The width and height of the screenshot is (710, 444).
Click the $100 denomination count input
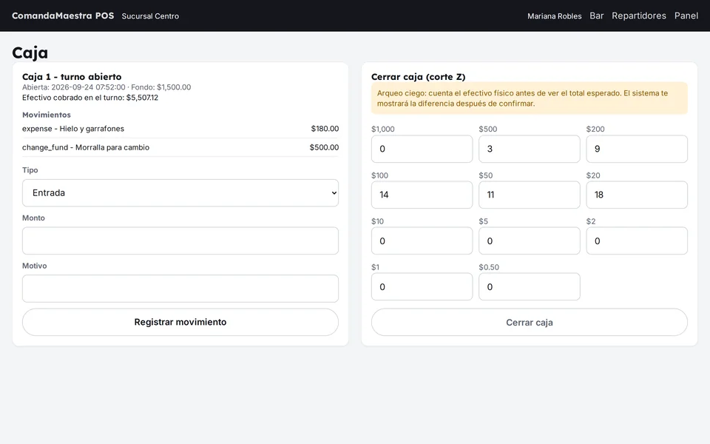[422, 195]
